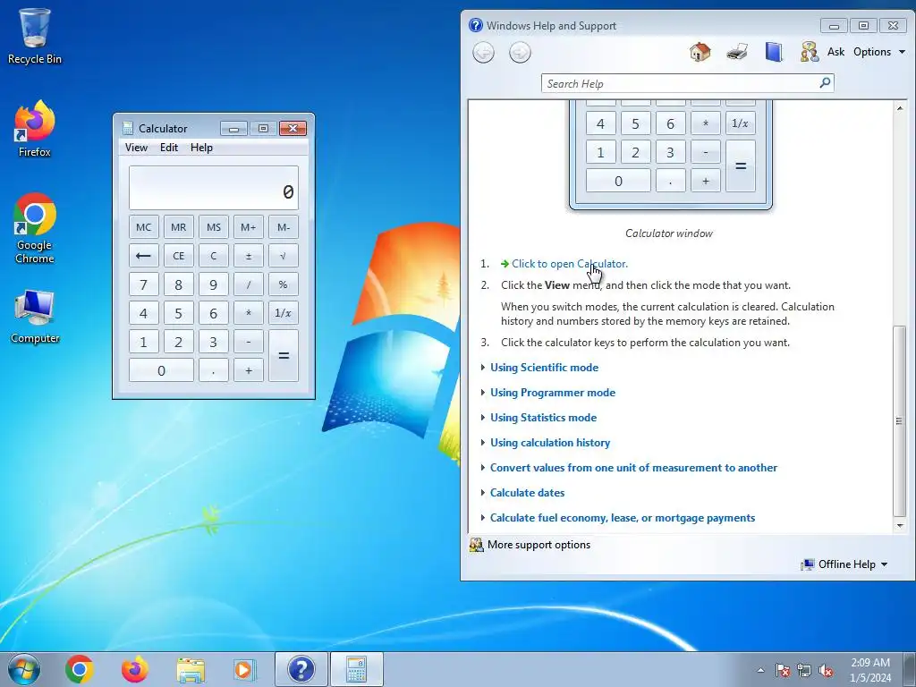Viewport: 916px width, 687px height.
Task: Click the equals key on Calculator
Action: pyautogui.click(x=284, y=356)
